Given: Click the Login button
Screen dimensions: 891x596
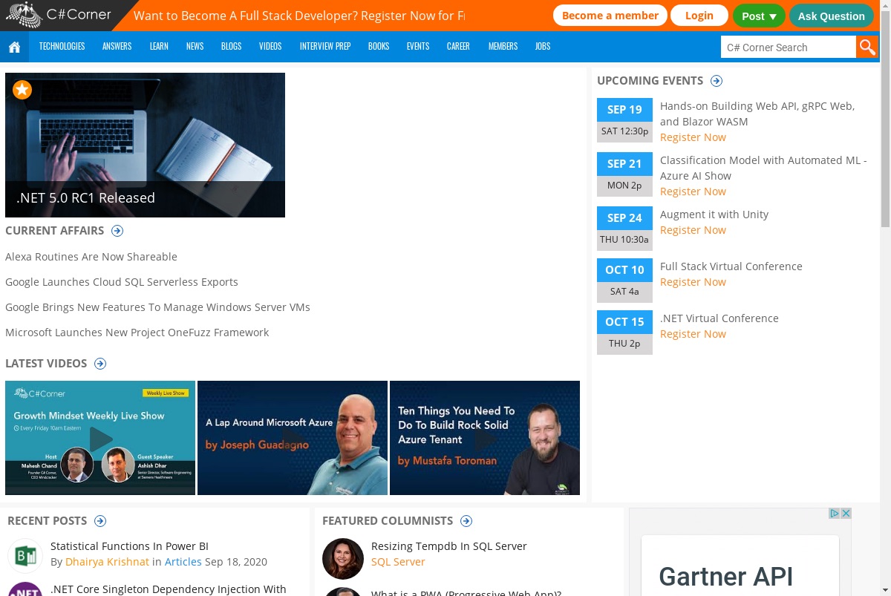Looking at the screenshot, I should [699, 16].
